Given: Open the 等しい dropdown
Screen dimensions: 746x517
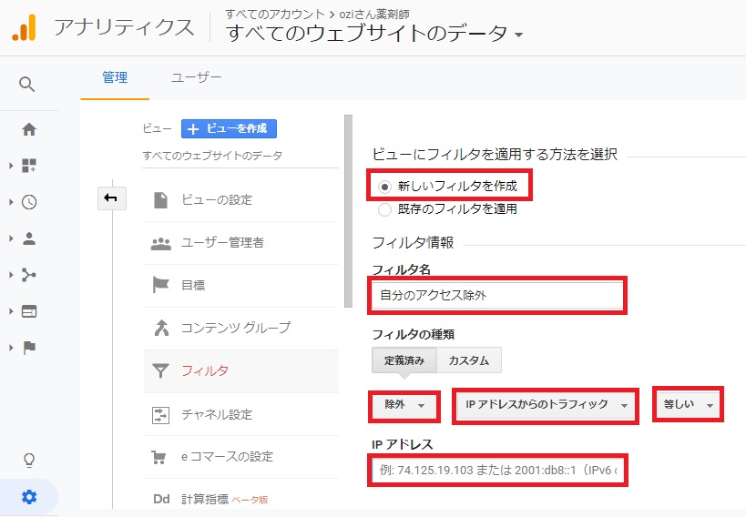Looking at the screenshot, I should tap(688, 405).
